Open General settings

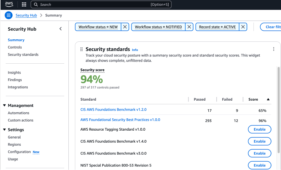coord(14,137)
